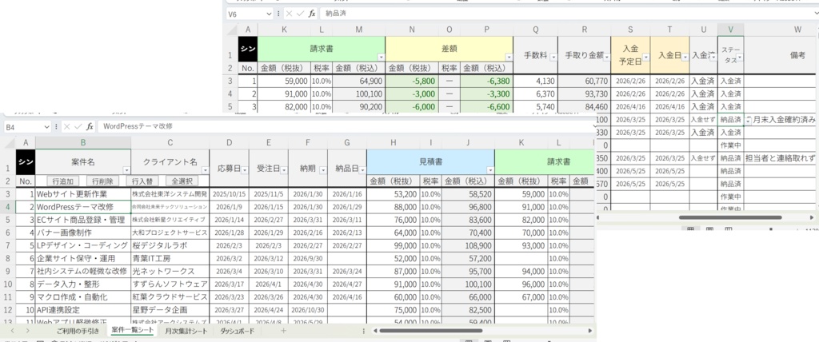Select cell マクロ作成・自動化

pos(83,296)
